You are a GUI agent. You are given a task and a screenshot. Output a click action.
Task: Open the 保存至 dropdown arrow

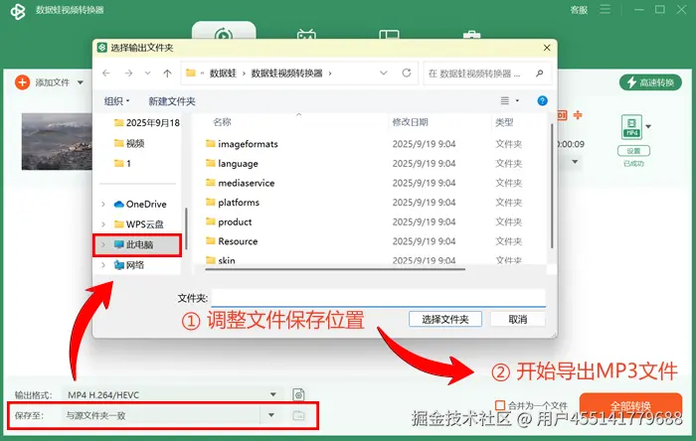coord(271,415)
